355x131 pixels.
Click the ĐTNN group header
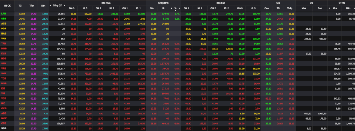point(341,3)
